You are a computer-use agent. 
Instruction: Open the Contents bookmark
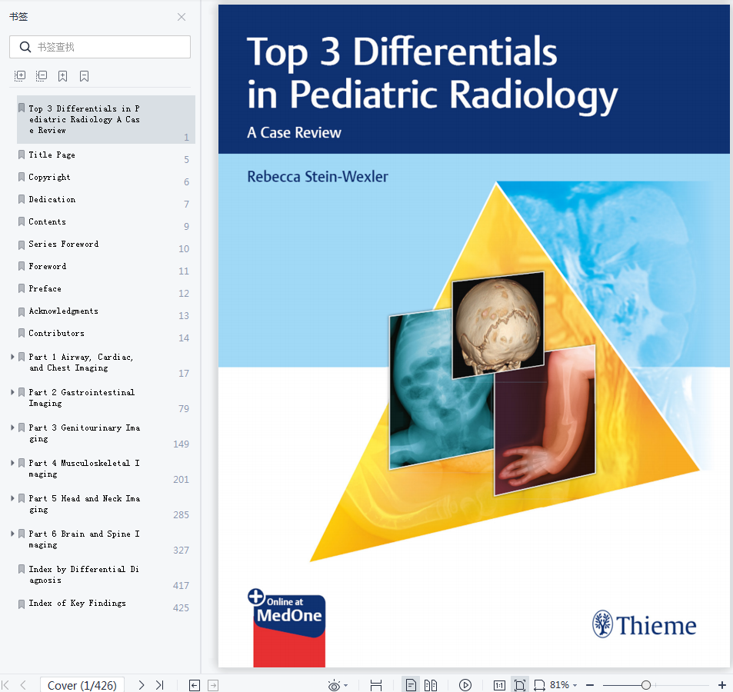point(47,222)
